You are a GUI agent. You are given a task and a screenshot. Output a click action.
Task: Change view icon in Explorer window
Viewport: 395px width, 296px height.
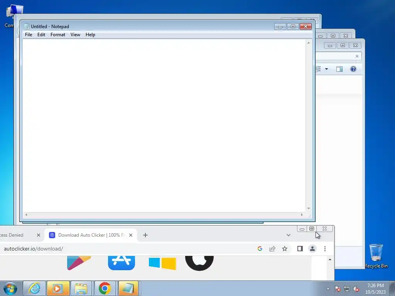pos(318,69)
